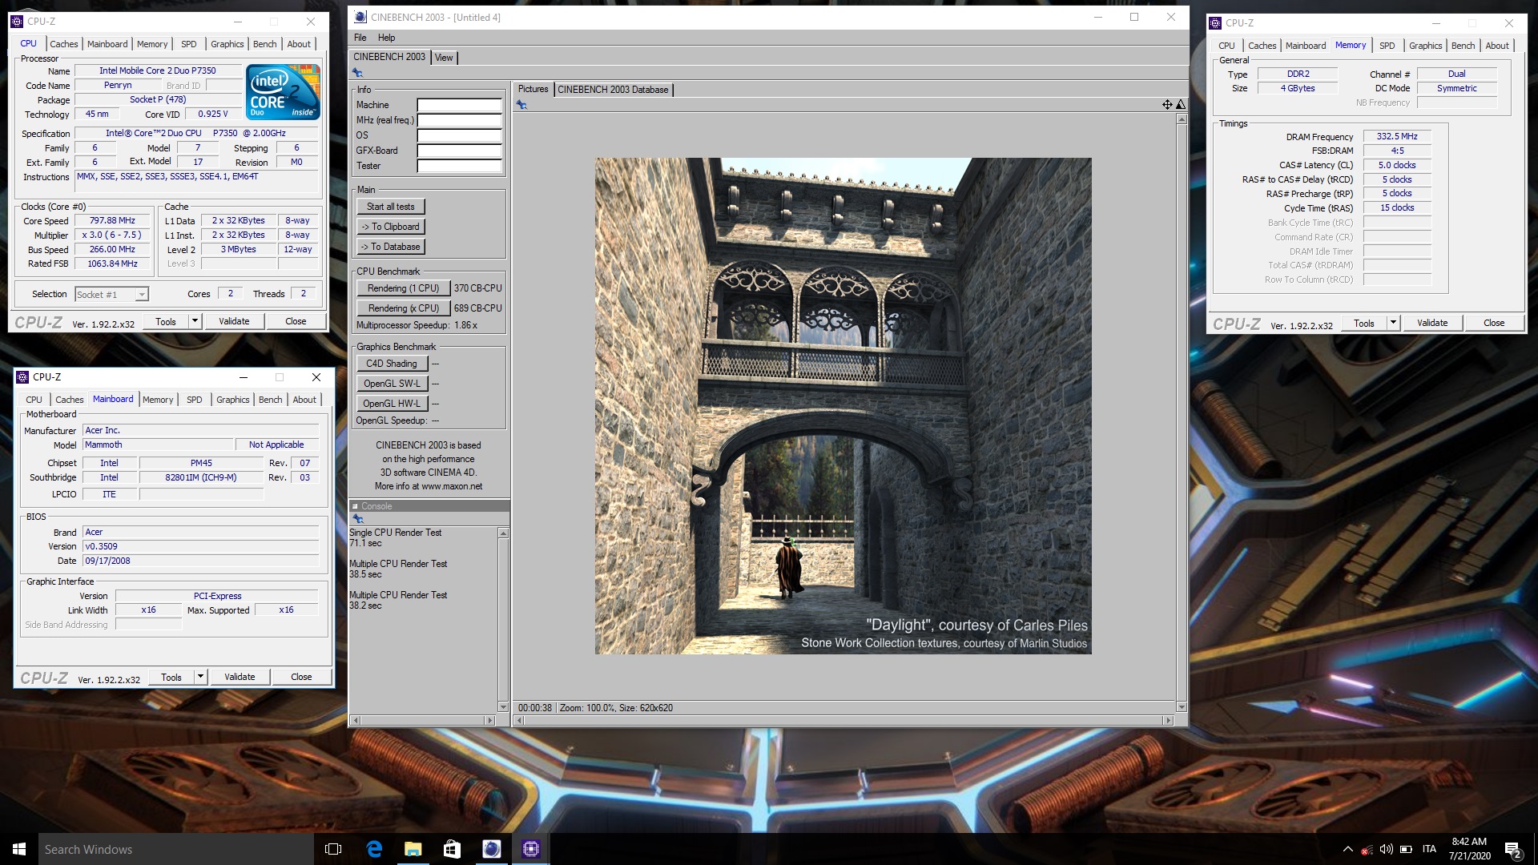Click picture panel vertical scrollbar up arrow
This screenshot has width=1538, height=865.
(1182, 119)
